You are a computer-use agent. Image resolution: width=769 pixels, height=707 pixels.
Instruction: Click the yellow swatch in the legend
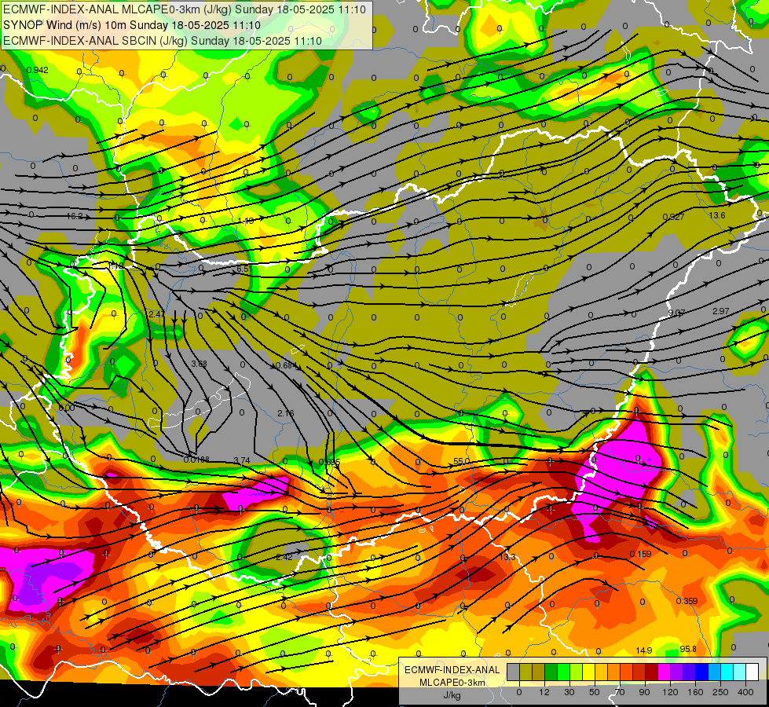click(x=588, y=672)
